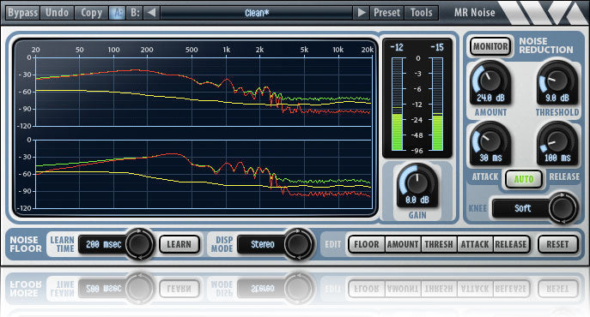Click the RESET button

pos(557,244)
